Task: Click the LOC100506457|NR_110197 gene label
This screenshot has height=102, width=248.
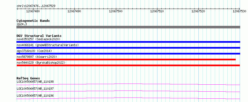Action: tap(35, 89)
